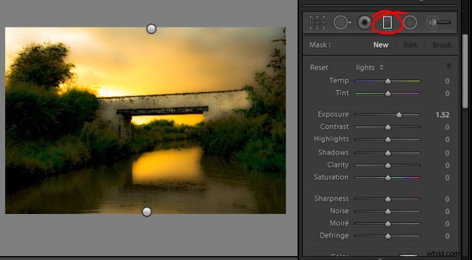Viewport: 472px width, 260px height.
Task: Click the Clarity value field
Action: (x=448, y=165)
